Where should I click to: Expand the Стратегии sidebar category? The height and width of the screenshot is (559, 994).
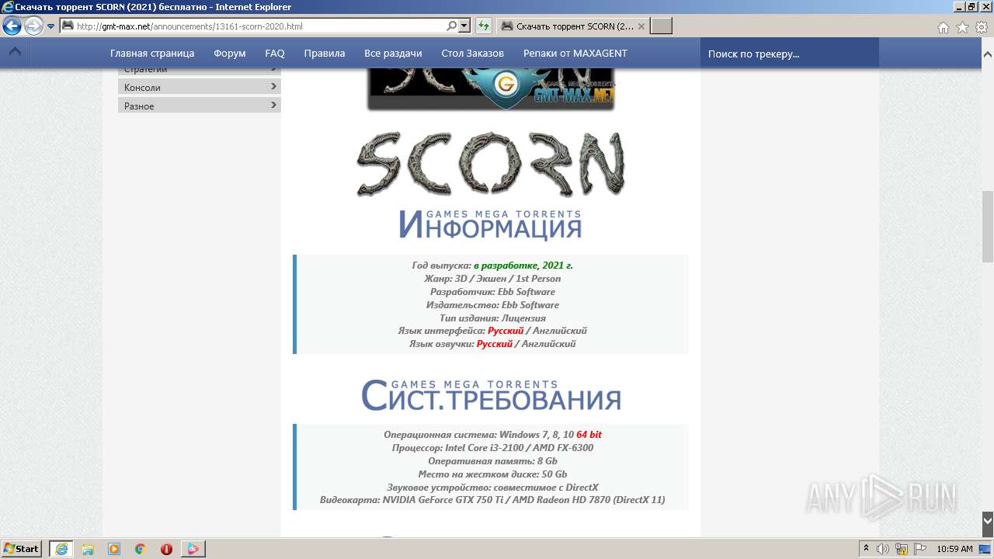(x=200, y=71)
